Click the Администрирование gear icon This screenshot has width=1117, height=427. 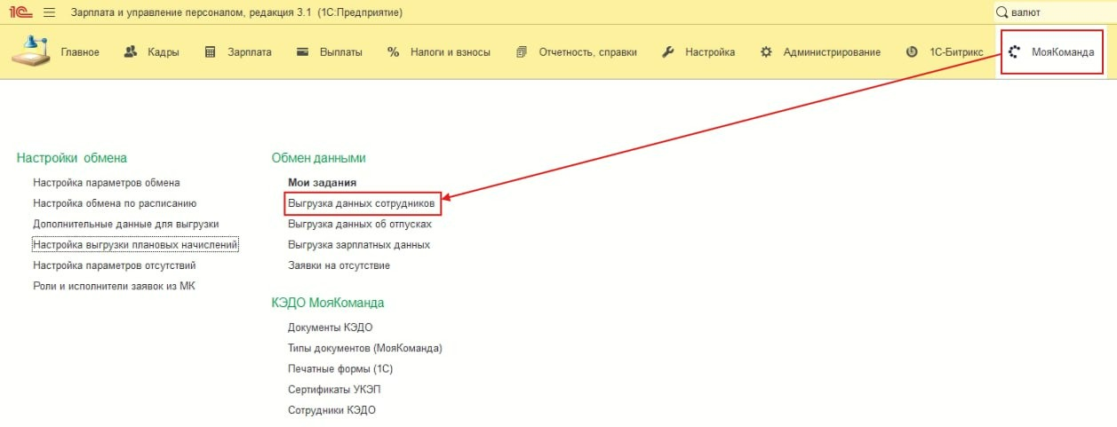coord(766,51)
